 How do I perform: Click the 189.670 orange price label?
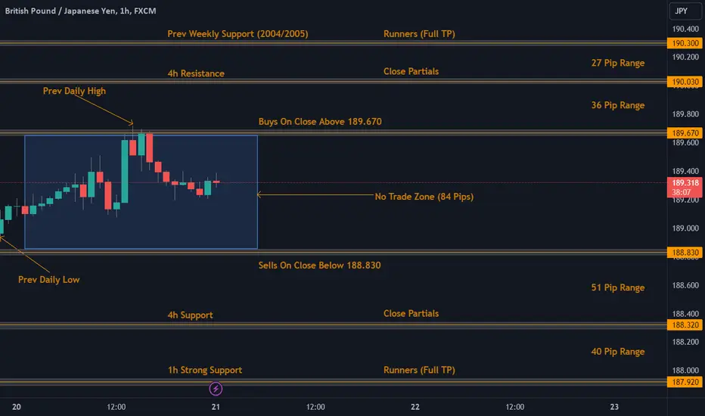[683, 133]
